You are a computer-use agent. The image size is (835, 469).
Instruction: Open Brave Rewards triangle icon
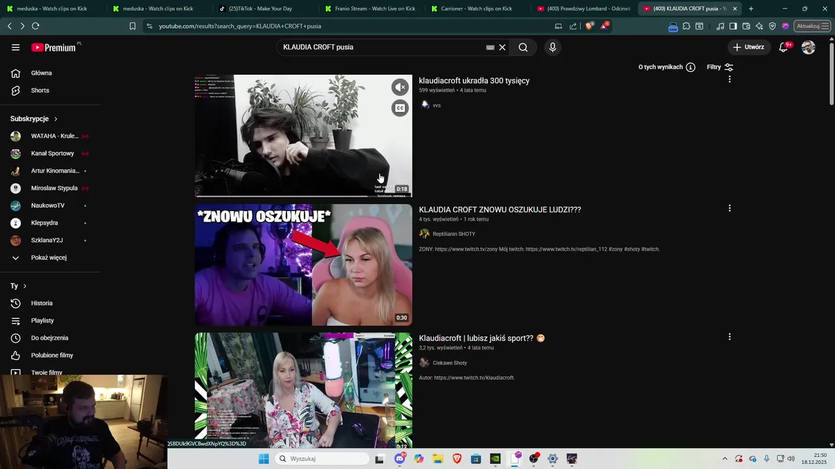605,26
